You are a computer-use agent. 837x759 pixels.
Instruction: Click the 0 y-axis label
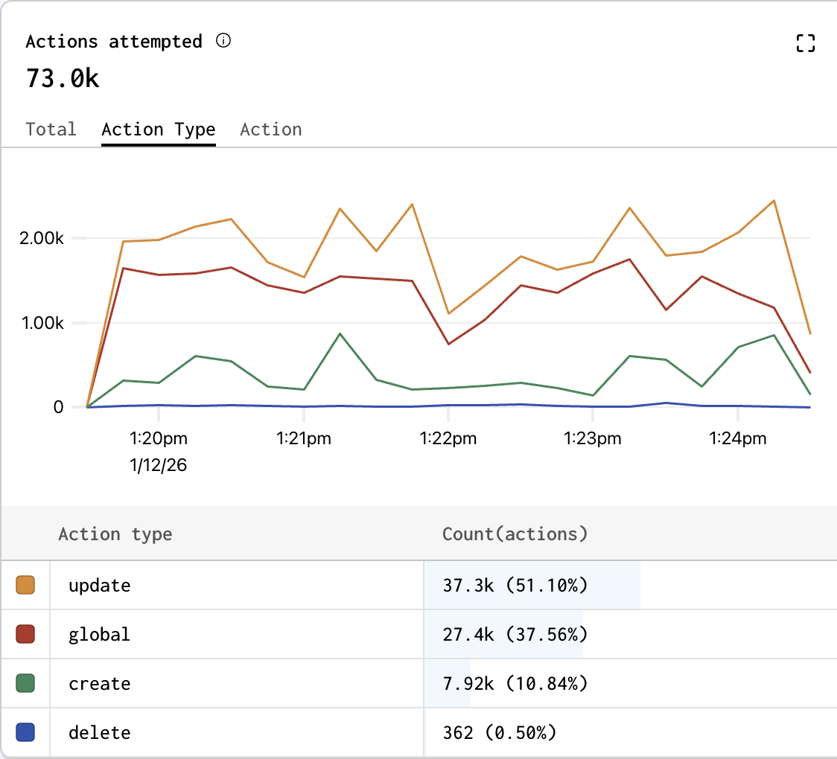click(x=58, y=407)
